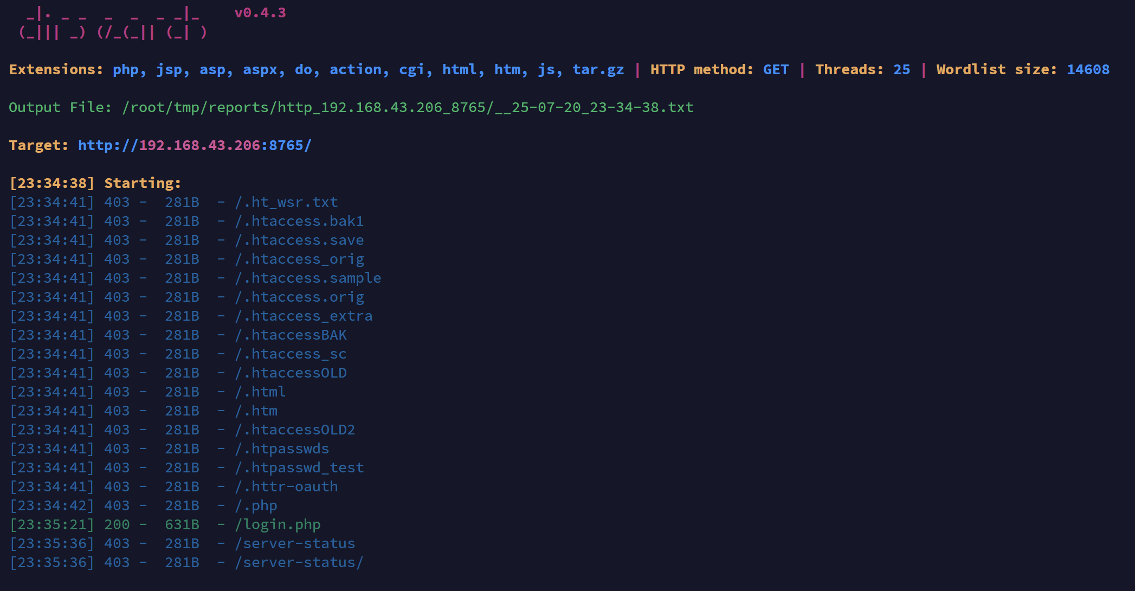Click the 200 status code entry
Screen dimensions: 1135x591
click(117, 524)
